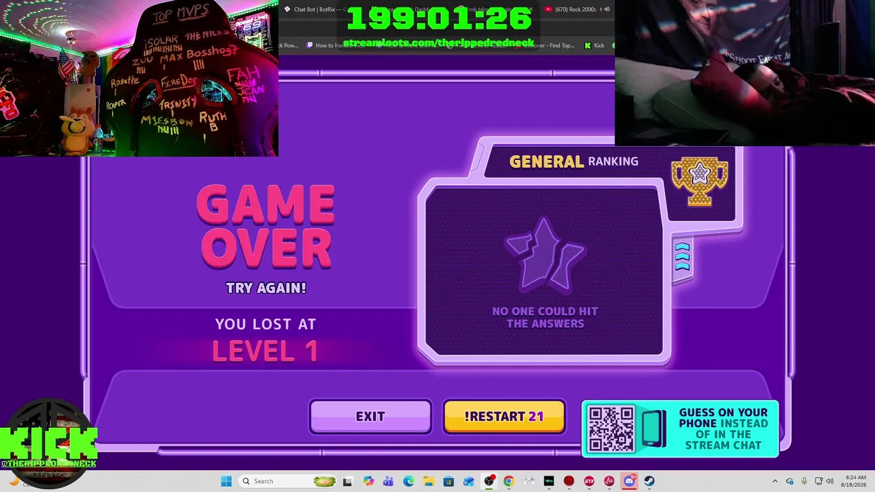Open network and volume quick settings
Screen dimensions: 875x492
(x=825, y=481)
